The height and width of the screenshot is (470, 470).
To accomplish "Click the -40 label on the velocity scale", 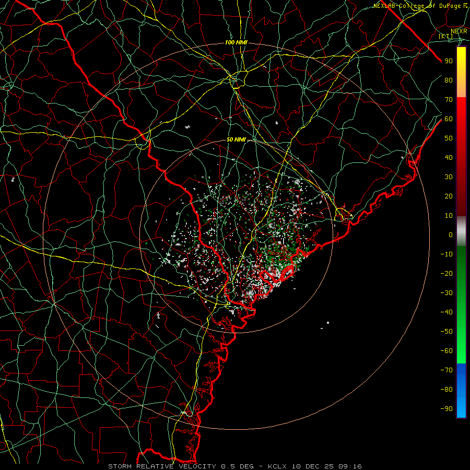I will tap(446, 312).
